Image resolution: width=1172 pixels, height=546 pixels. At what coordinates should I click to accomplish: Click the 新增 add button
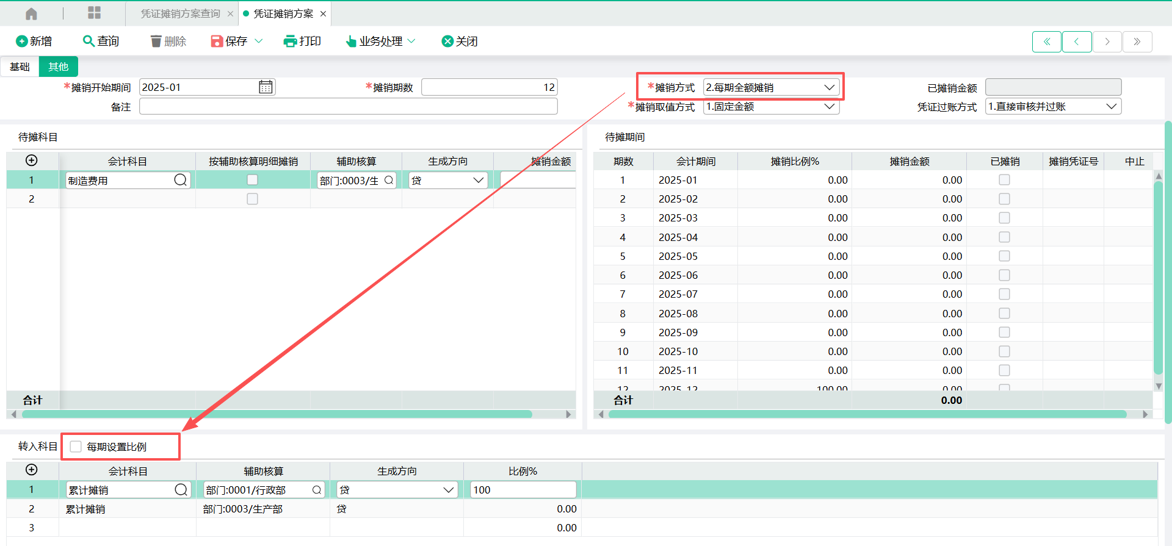coord(34,41)
